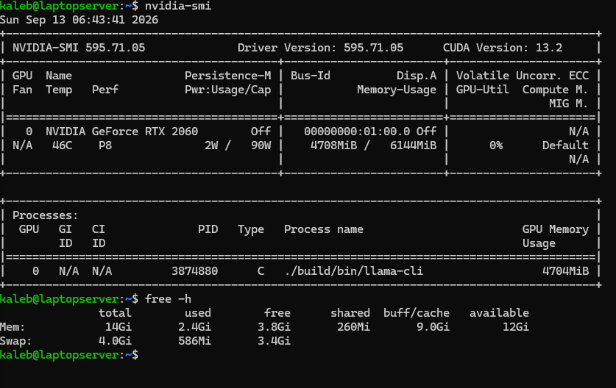Click the 4.0Gi swap total value
The image size is (616, 388).
coord(115,341)
